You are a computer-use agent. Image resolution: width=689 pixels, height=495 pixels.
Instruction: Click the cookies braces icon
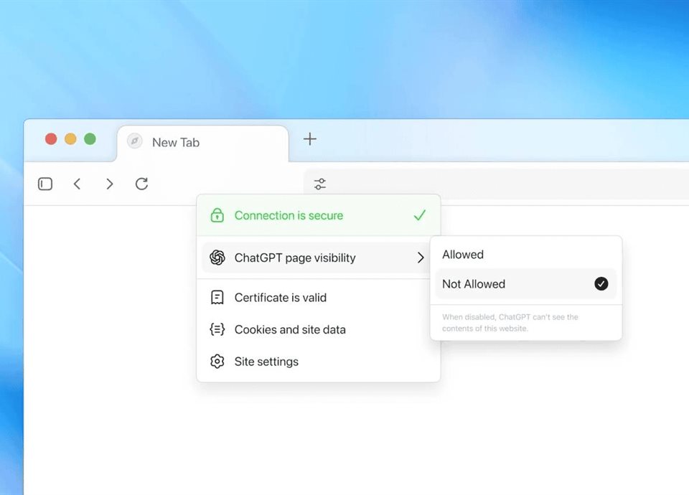coord(217,330)
